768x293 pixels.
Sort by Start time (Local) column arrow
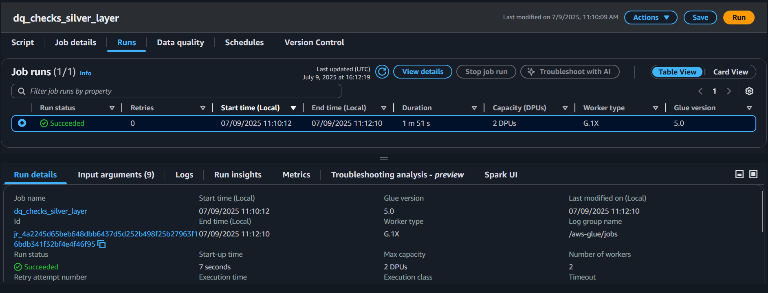(293, 108)
